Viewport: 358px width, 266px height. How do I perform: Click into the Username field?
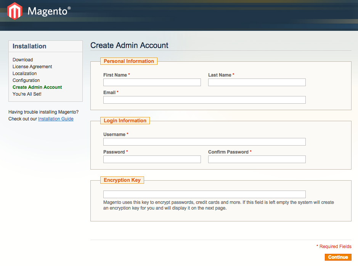point(204,142)
